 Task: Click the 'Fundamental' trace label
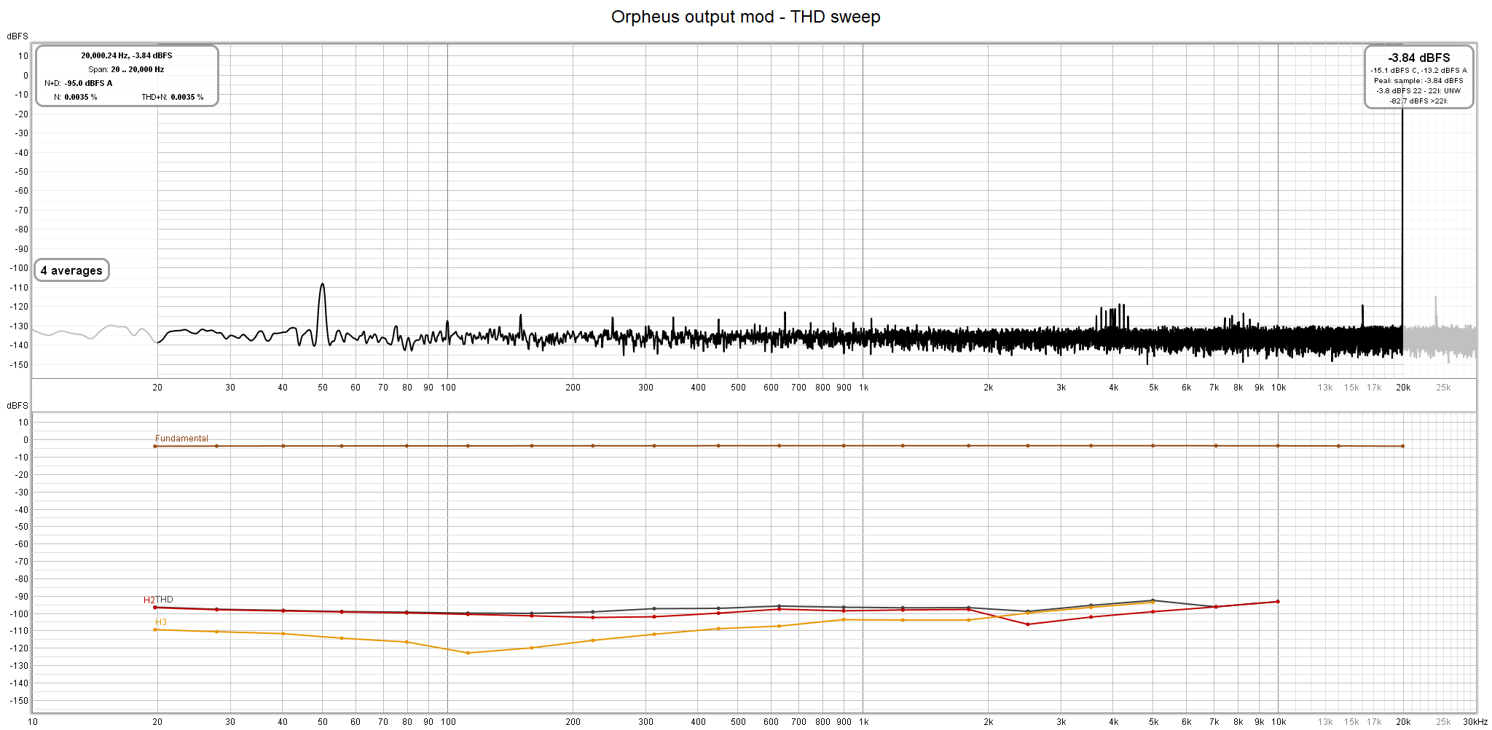point(181,439)
